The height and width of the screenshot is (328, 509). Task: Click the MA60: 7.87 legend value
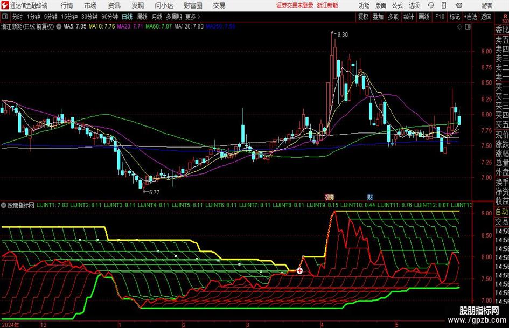point(158,26)
